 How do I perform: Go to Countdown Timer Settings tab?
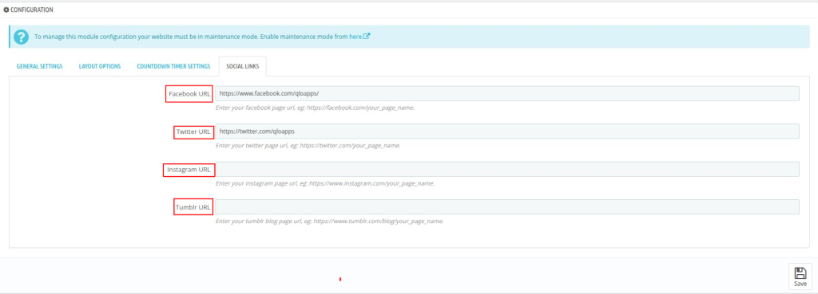[173, 67]
